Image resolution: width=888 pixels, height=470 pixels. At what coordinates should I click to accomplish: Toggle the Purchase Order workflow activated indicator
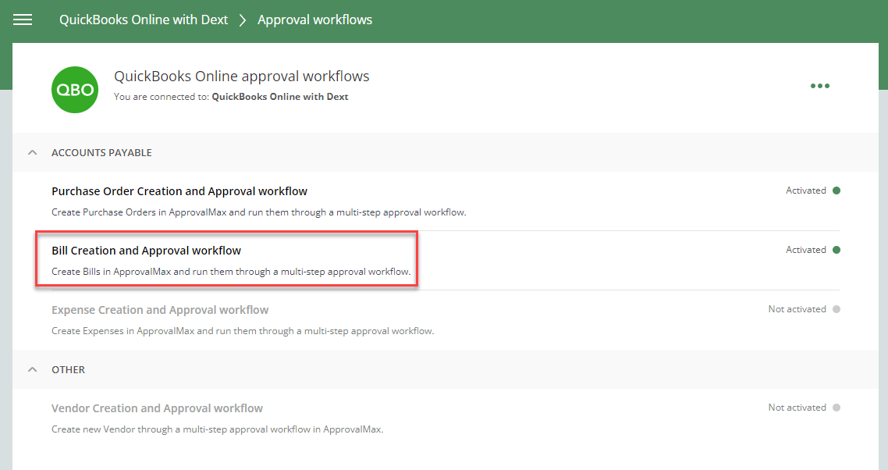pos(836,190)
